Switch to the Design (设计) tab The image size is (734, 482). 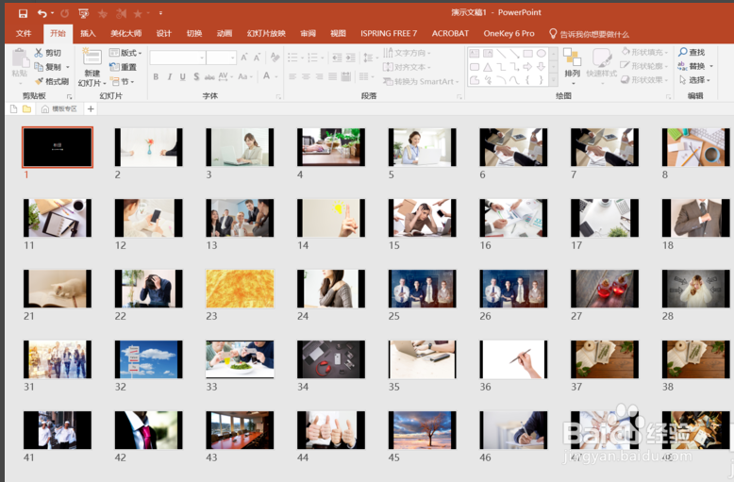click(x=164, y=34)
